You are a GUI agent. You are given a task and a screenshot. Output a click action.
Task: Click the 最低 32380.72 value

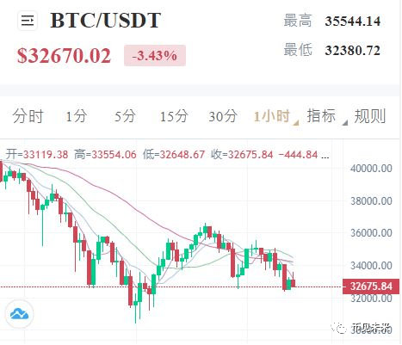click(x=353, y=51)
